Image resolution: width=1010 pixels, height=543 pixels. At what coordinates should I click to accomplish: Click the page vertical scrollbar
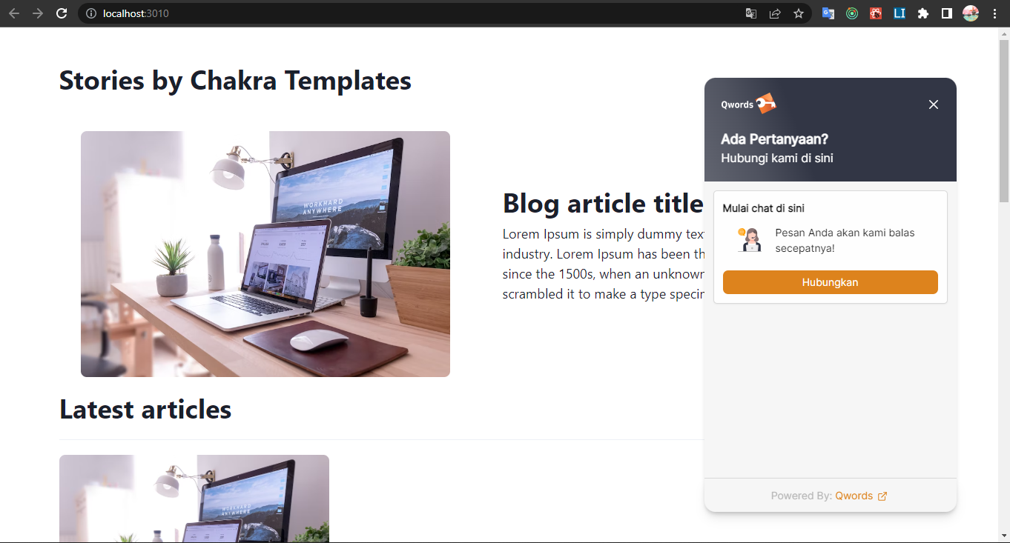coord(1004,285)
